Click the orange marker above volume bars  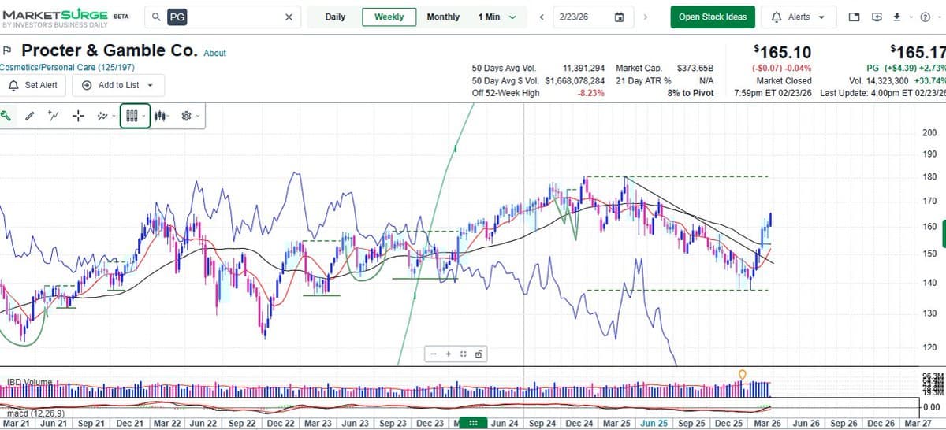click(742, 375)
